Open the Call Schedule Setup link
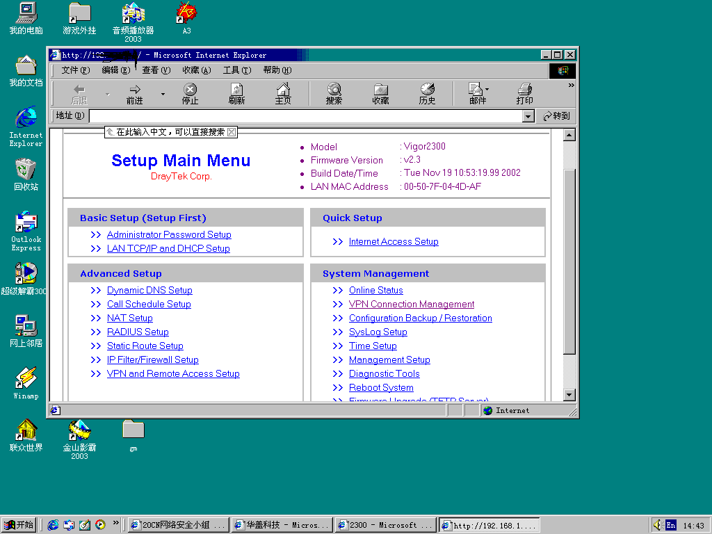The height and width of the screenshot is (534, 712). coord(149,305)
